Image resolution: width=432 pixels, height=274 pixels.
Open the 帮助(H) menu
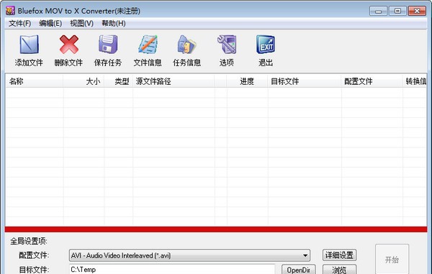(114, 24)
